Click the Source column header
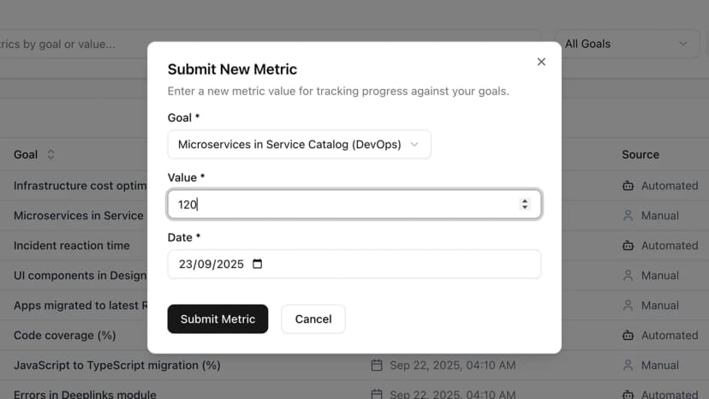 [x=640, y=155]
